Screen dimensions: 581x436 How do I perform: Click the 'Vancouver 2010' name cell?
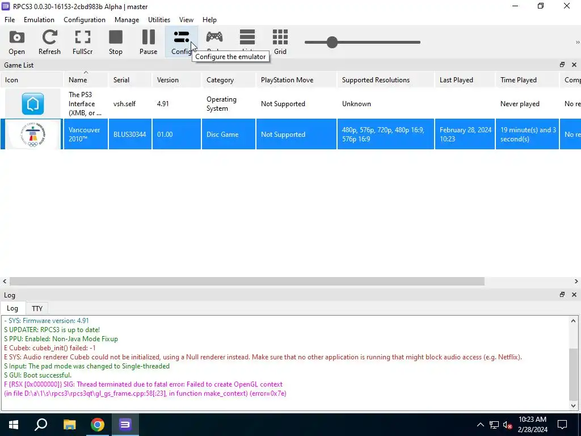pyautogui.click(x=86, y=134)
